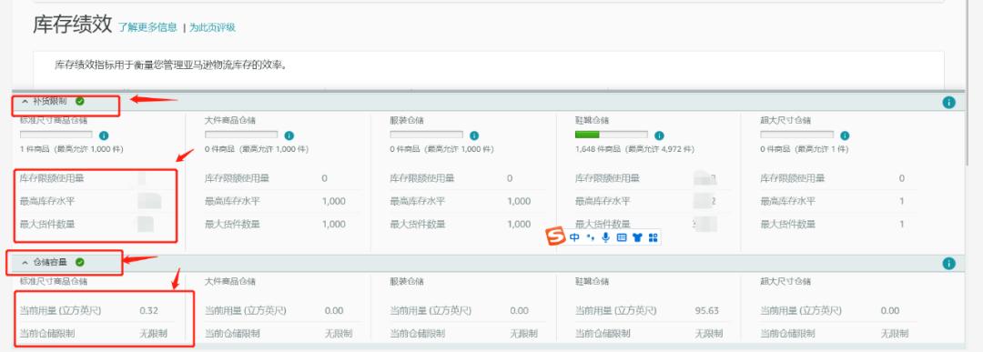Click the 当前用量 value 95.63
This screenshot has height=352, width=983.
[707, 311]
